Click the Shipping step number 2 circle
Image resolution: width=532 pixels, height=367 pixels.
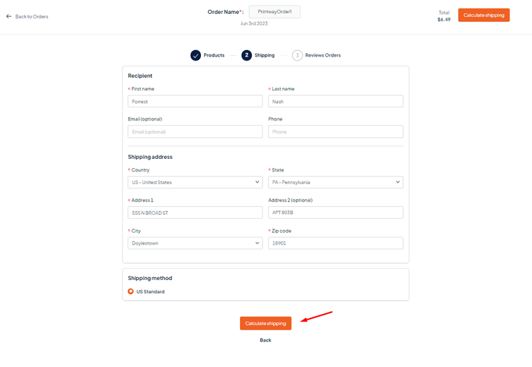[247, 55]
